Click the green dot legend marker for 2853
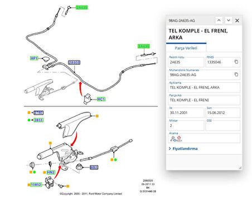252x208 pixels. [x=29, y=120]
